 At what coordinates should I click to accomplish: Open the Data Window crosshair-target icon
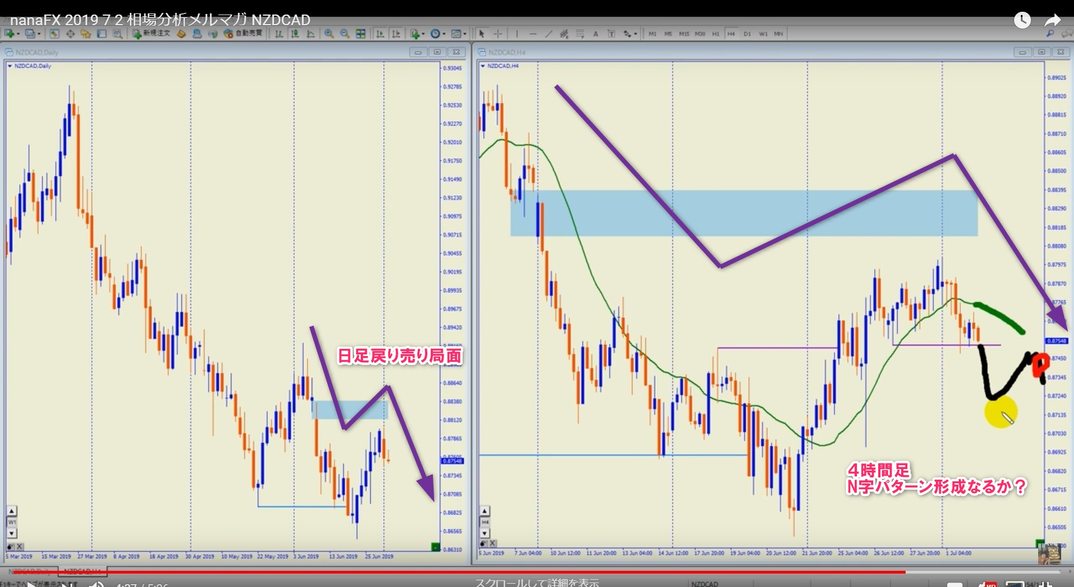tap(70, 34)
